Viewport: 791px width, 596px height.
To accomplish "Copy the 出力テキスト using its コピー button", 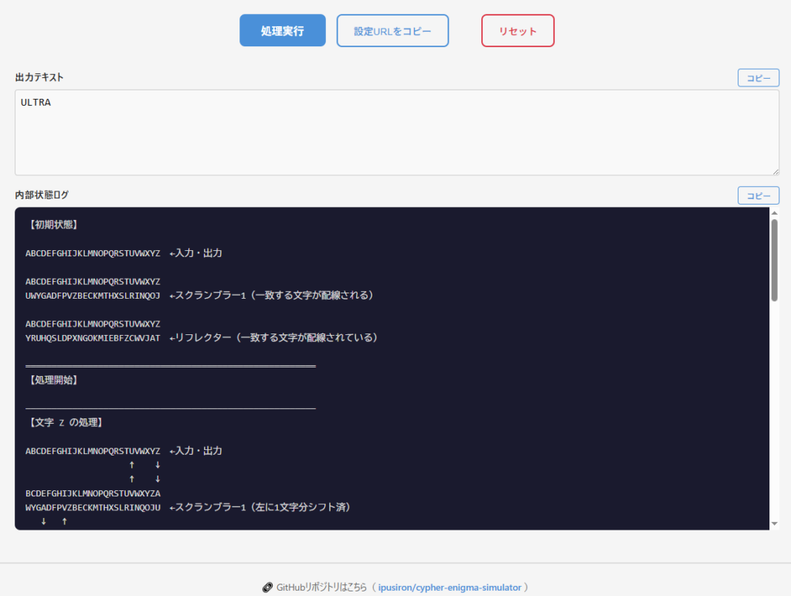I will tap(758, 78).
